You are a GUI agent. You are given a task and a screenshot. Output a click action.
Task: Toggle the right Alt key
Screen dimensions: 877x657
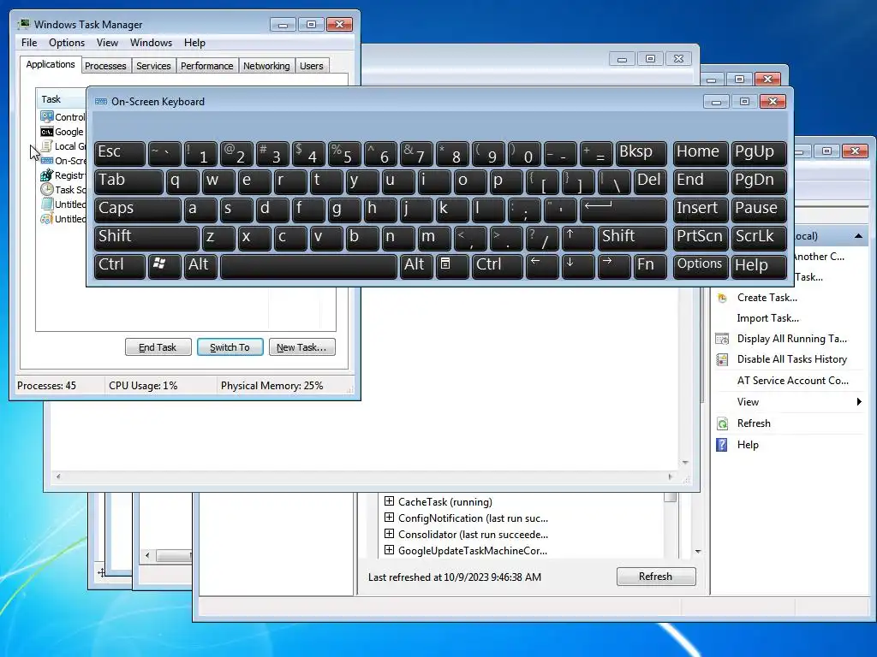pos(416,266)
